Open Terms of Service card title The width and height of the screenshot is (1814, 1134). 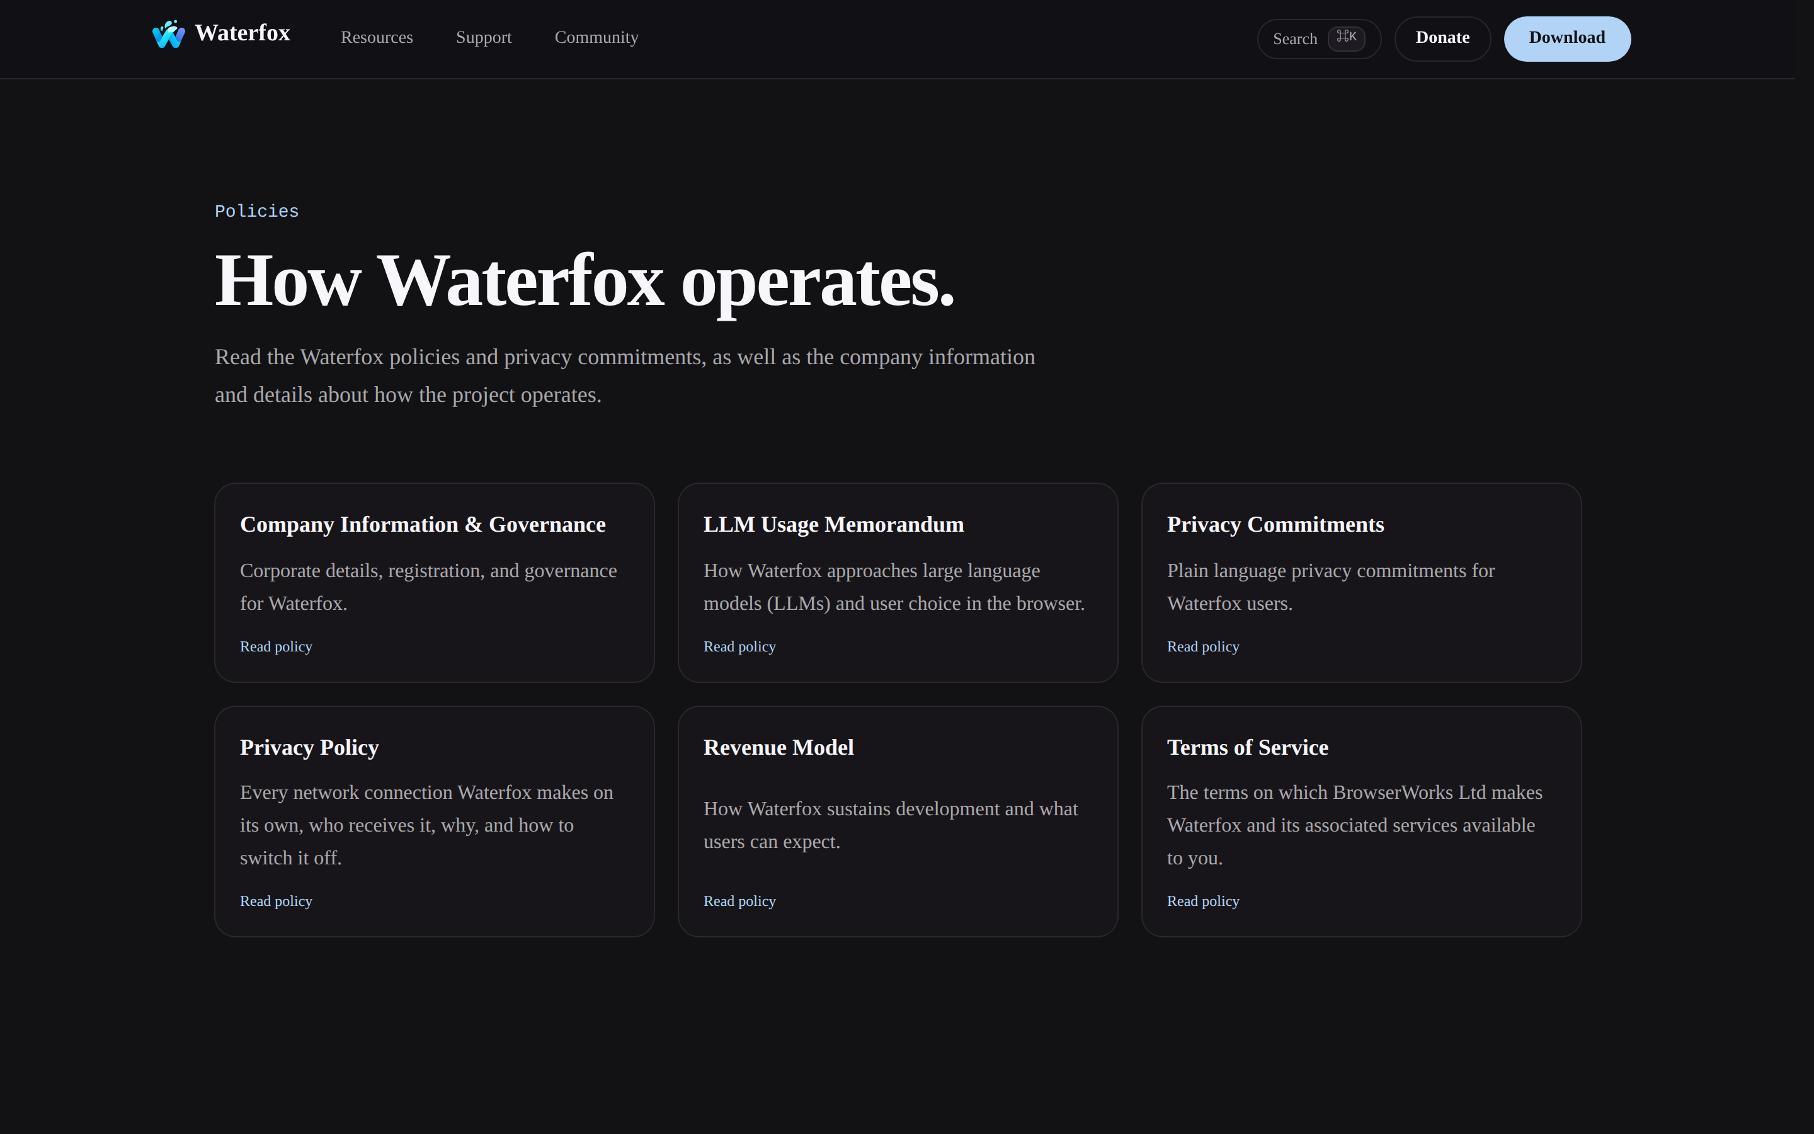tap(1247, 747)
